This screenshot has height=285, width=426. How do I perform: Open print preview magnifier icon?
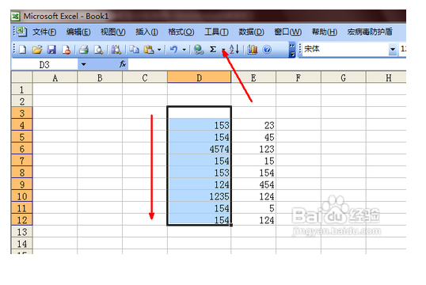pos(98,50)
